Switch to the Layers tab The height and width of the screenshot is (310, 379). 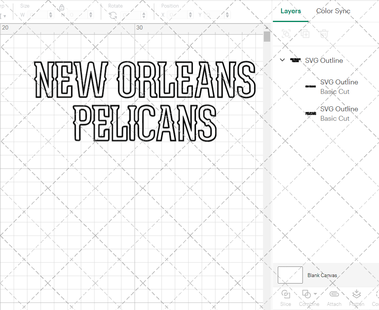pos(291,11)
